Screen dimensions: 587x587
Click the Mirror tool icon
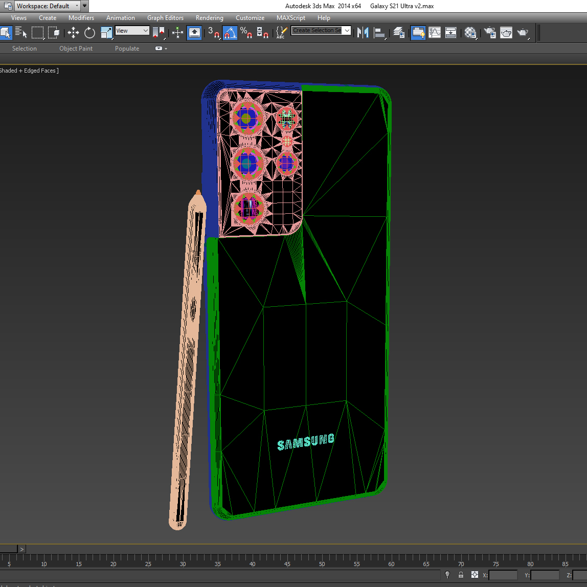[x=363, y=33]
